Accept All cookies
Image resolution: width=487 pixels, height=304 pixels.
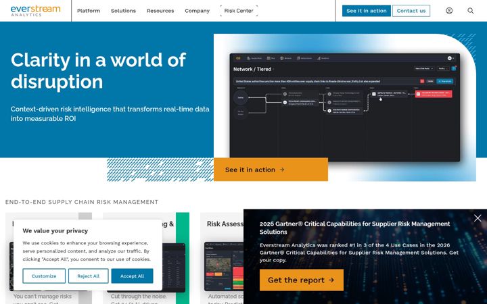[133, 276]
